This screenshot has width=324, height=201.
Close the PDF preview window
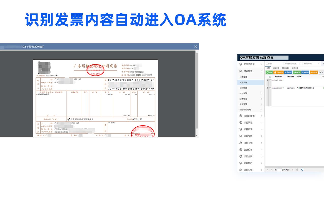pyautogui.click(x=196, y=46)
